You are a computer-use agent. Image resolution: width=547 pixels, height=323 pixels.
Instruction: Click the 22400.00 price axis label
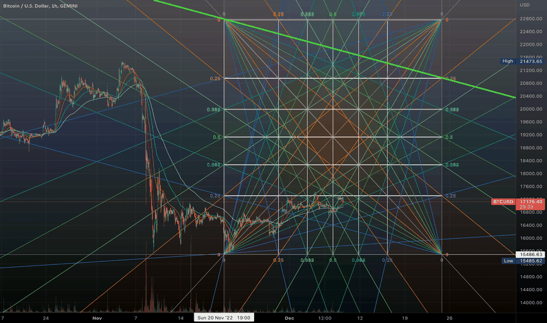tap(531, 32)
